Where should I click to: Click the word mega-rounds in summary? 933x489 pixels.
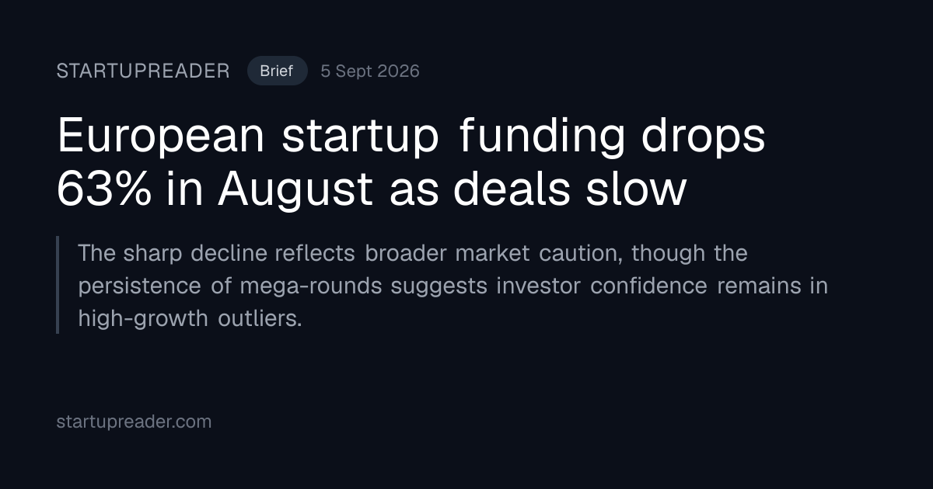tap(311, 286)
